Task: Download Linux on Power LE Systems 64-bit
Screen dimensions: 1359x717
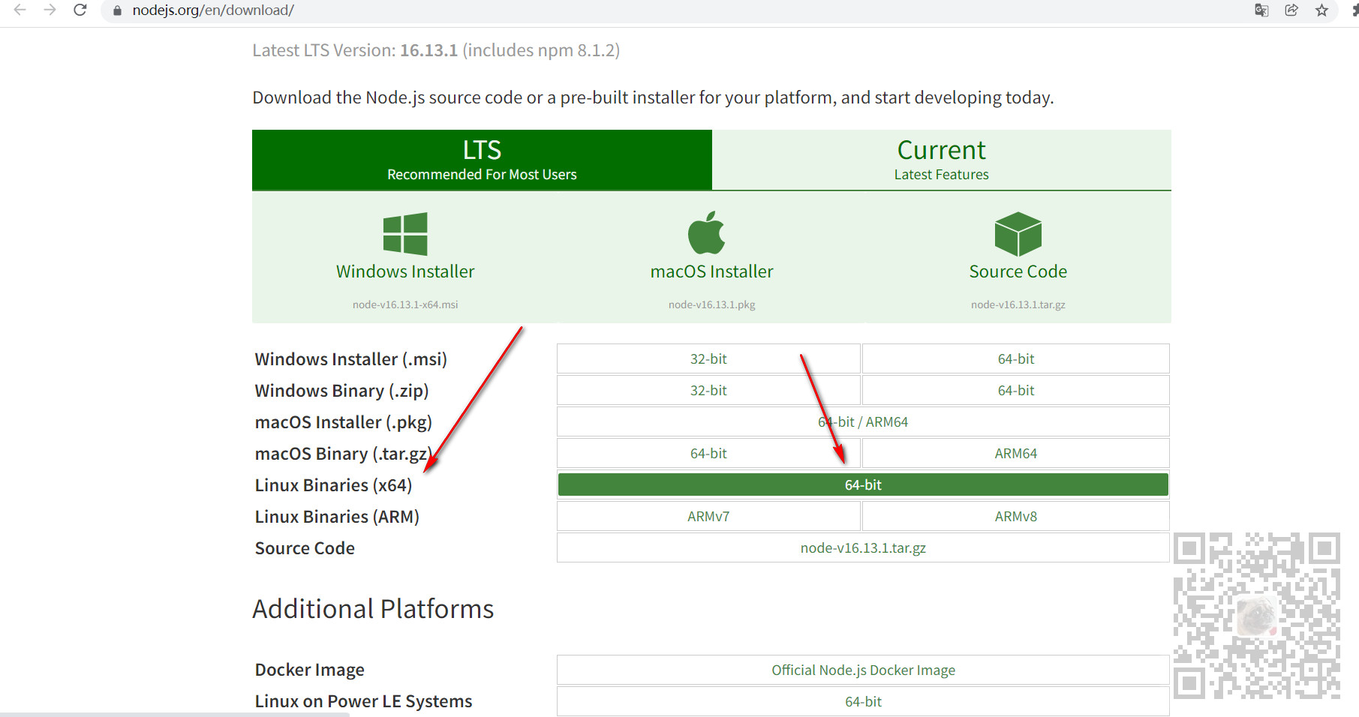Action: pyautogui.click(x=863, y=701)
